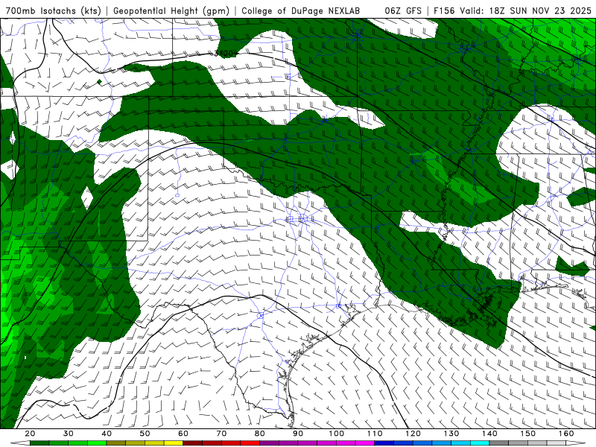Click the left arrow end of colorbar

[x=20, y=443]
